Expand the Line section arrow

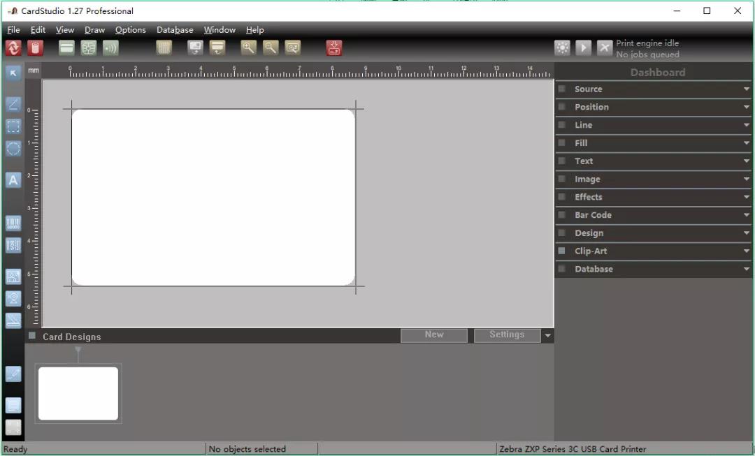coord(747,125)
